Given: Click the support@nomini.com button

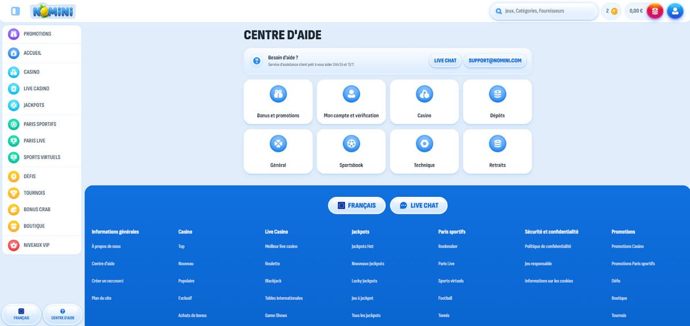Looking at the screenshot, I should (x=494, y=60).
